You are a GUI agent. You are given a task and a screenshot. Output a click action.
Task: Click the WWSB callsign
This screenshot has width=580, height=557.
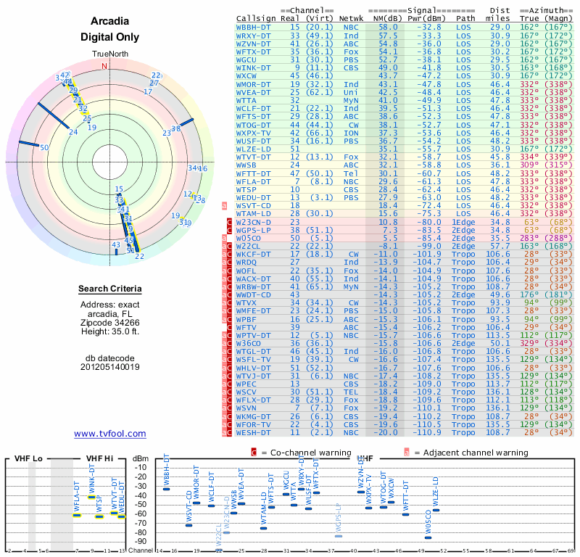(246, 165)
